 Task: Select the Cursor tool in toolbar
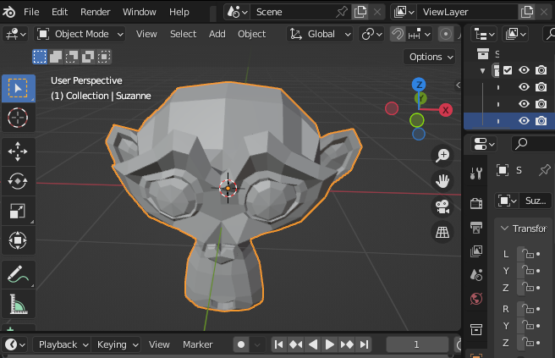(18, 118)
